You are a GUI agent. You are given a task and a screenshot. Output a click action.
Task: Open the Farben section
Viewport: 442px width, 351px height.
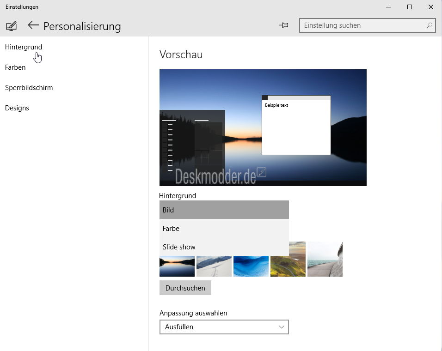[15, 67]
